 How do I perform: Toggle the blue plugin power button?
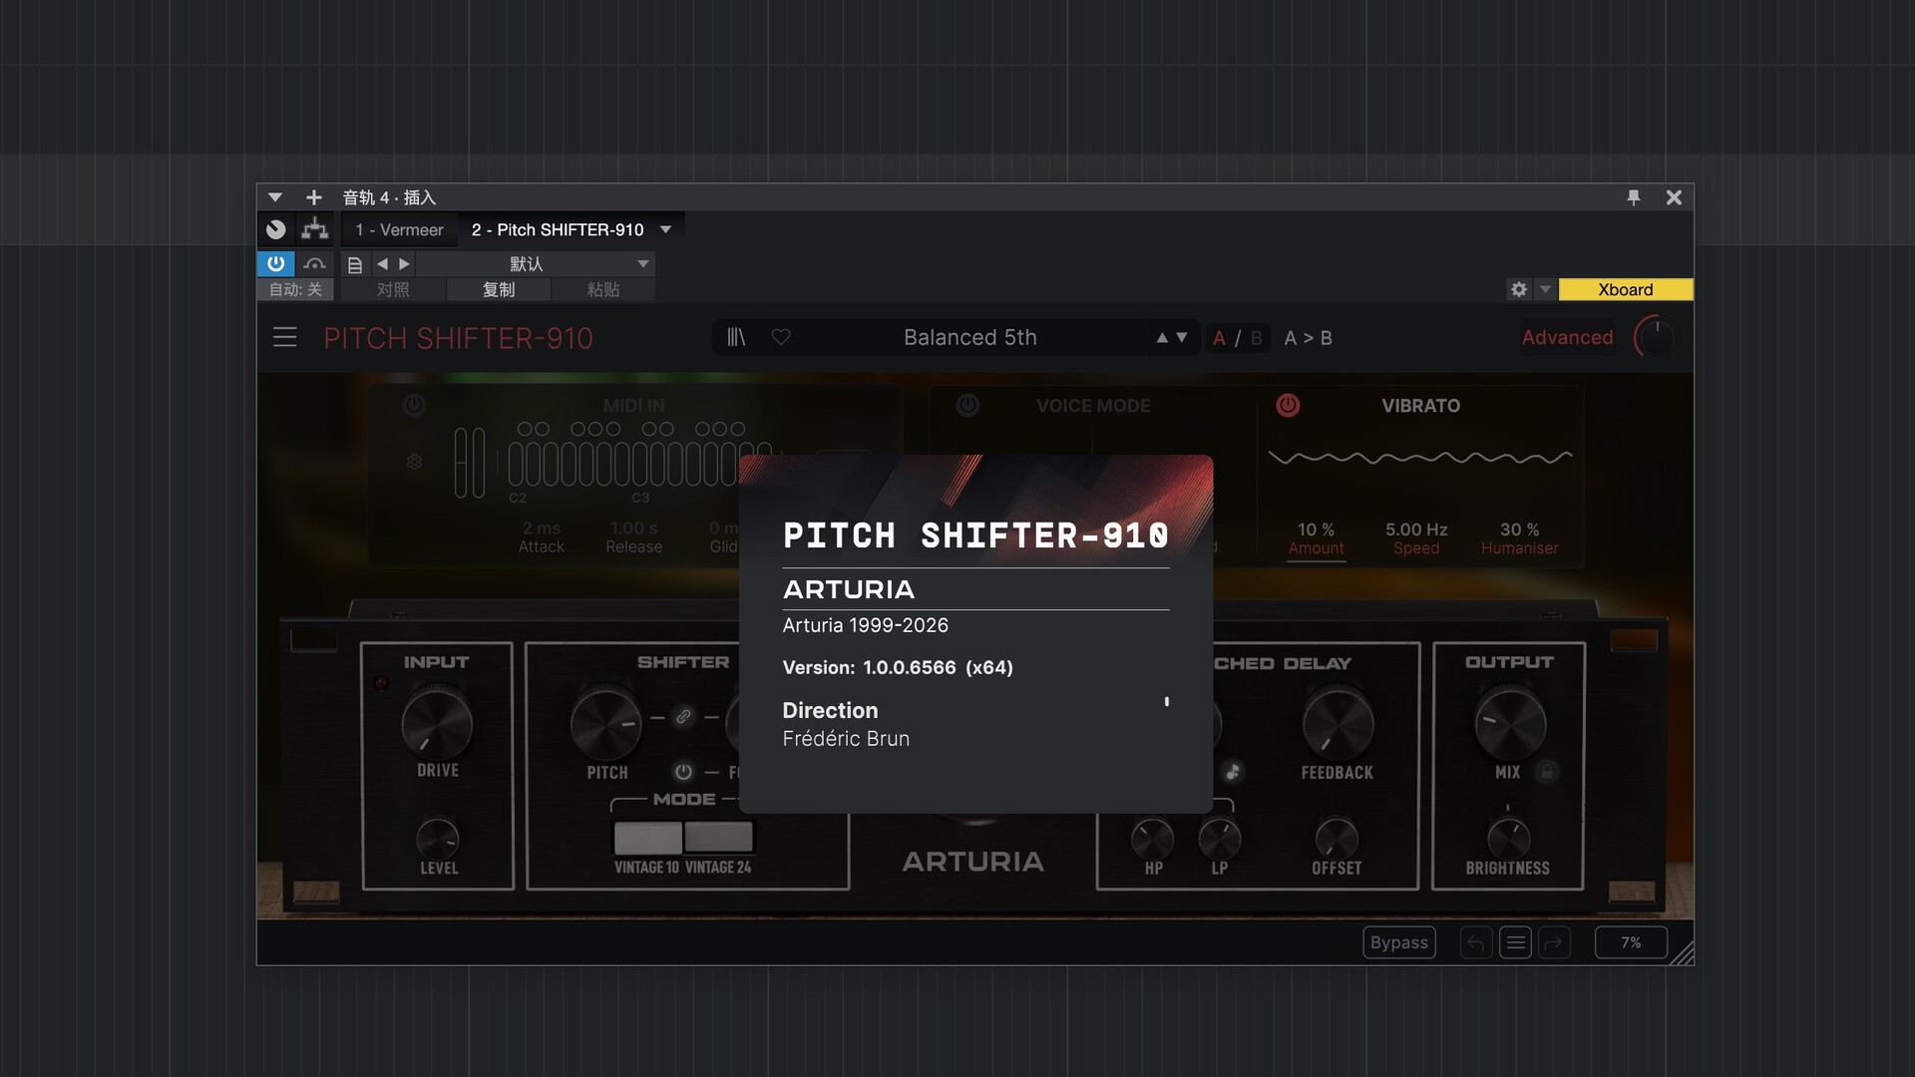click(x=276, y=264)
